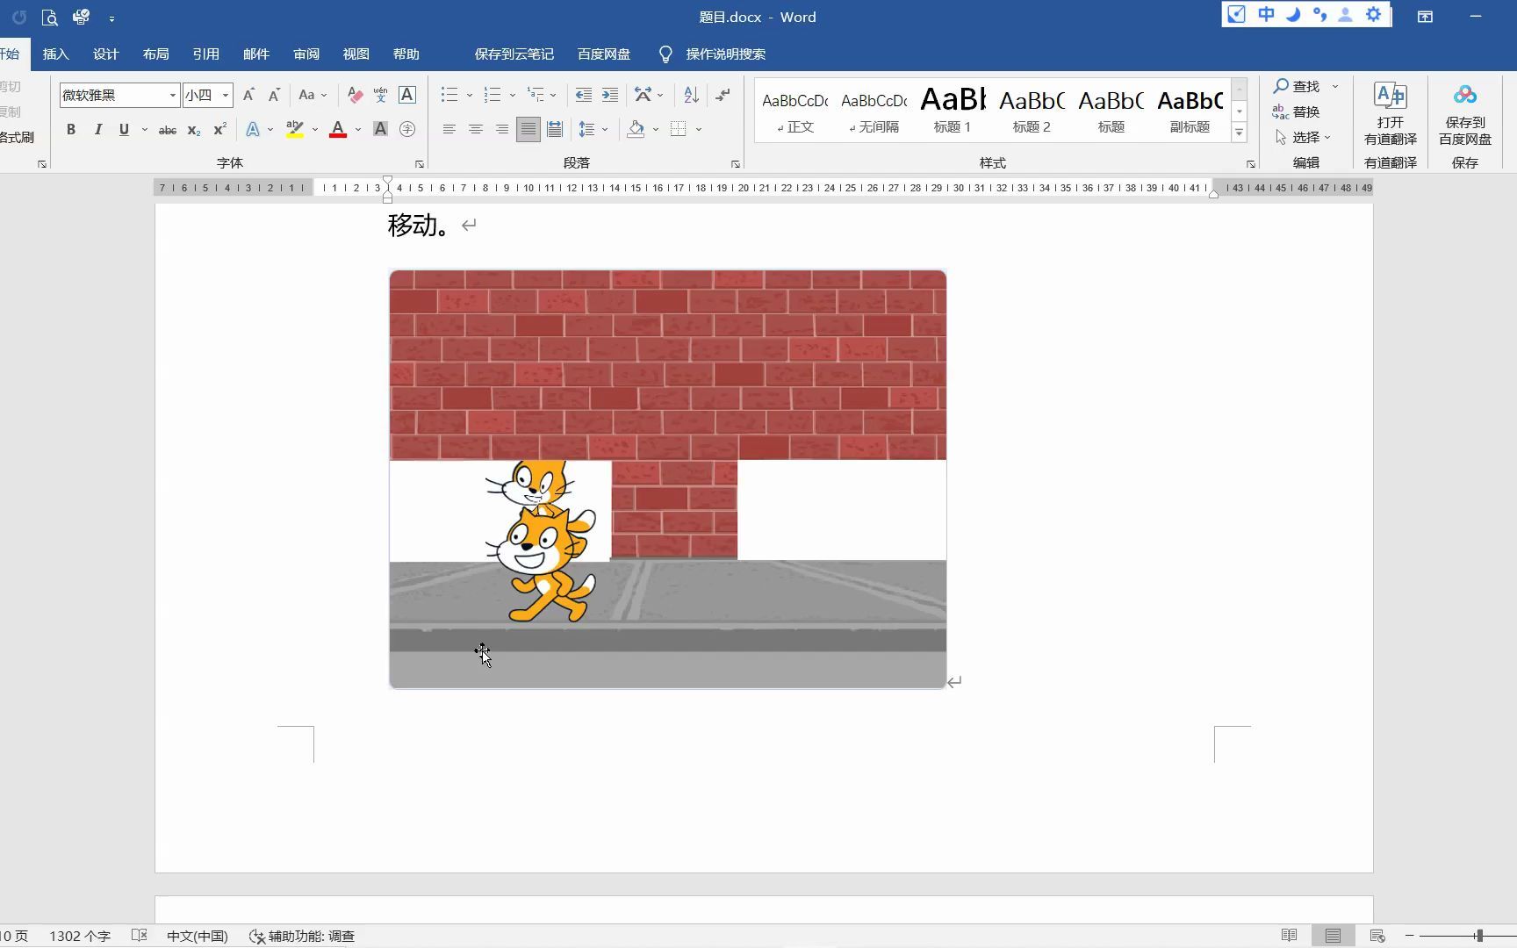Switch to web layout view

[x=1377, y=936]
